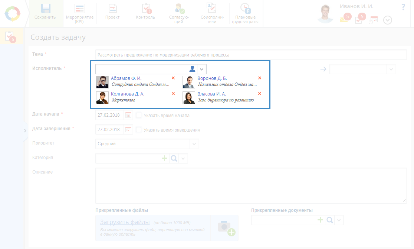
Task: Click the Дата начала date field
Action: [x=109, y=115]
